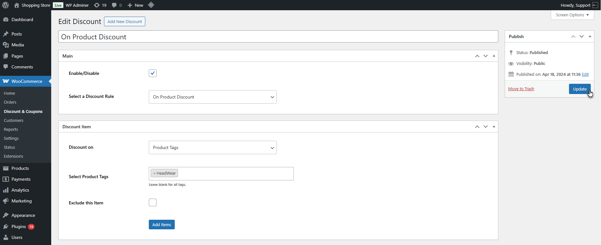Click the Move to Trash link

(x=521, y=89)
